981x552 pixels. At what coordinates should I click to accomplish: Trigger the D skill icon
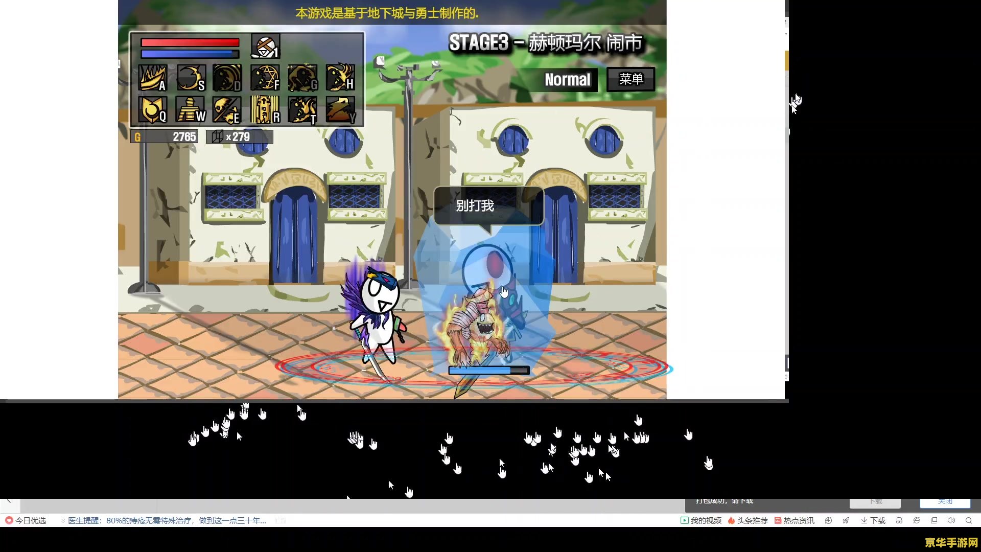[x=227, y=78]
